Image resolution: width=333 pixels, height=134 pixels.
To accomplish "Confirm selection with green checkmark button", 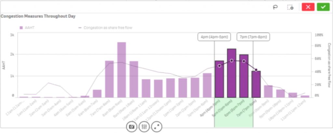I will (323, 7).
